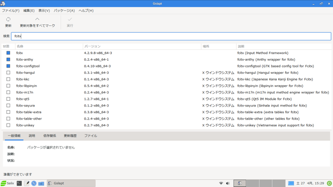The height and width of the screenshot is (187, 333).
Task: Click the green session icon at taskbar end
Action: pyautogui.click(x=329, y=183)
